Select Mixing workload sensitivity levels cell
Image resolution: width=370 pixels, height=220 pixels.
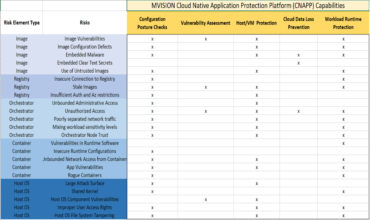click(85, 127)
